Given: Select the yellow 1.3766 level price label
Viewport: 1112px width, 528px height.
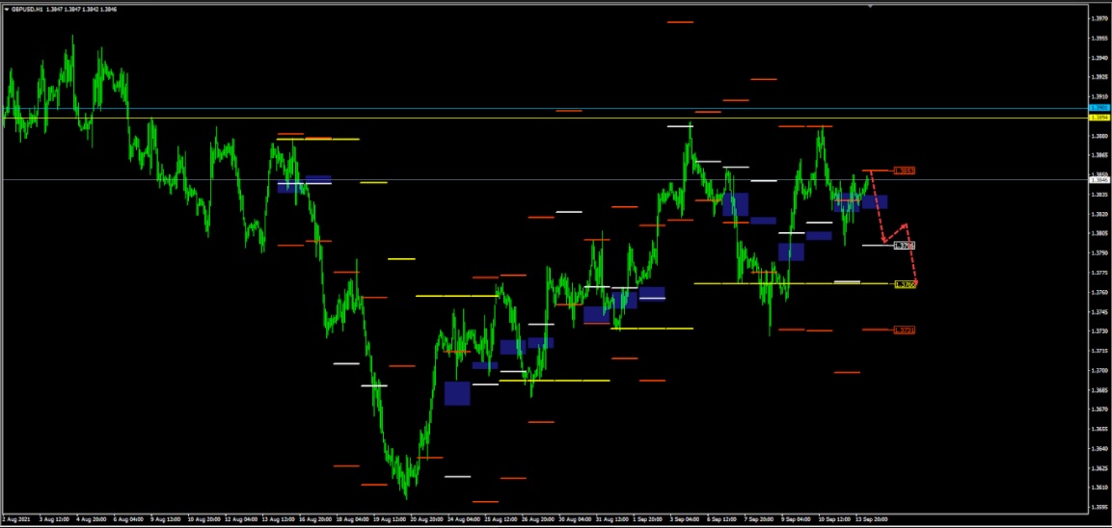Looking at the screenshot, I should point(904,284).
